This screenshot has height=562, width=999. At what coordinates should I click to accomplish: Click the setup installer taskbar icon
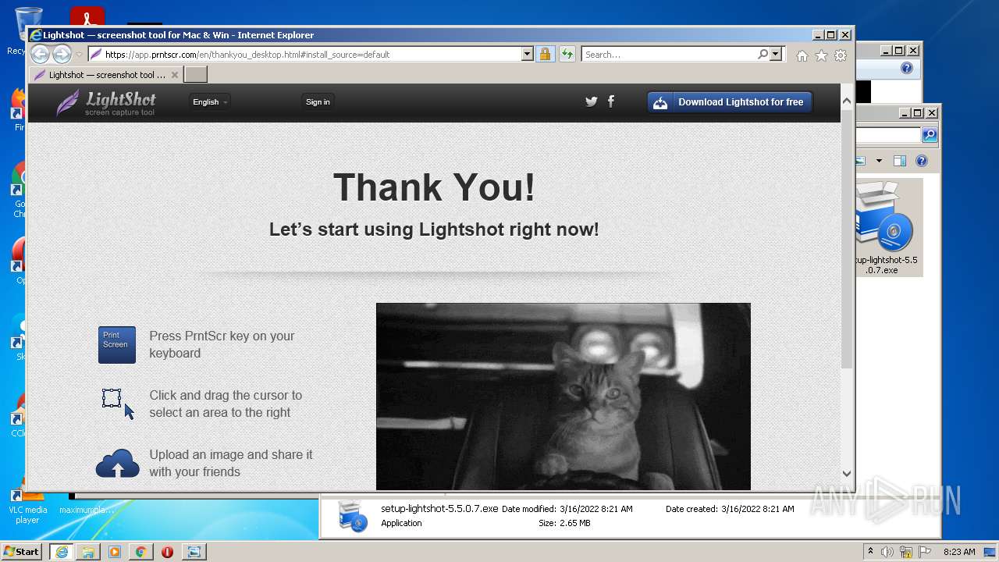click(x=194, y=552)
